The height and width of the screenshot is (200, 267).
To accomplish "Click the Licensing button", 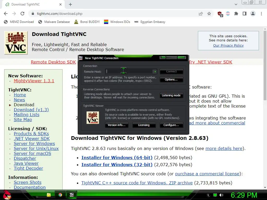I will point(144,125).
